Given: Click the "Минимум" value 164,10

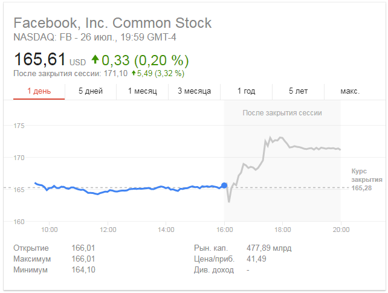Looking at the screenshot, I should [83, 270].
